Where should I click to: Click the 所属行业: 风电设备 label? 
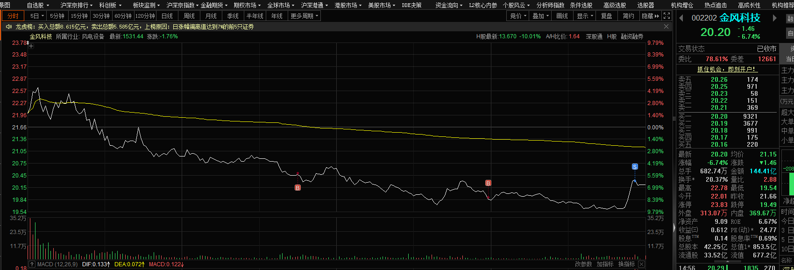80,36
